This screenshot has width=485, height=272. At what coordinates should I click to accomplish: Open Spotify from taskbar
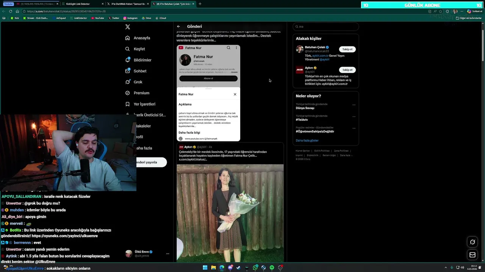coord(272,267)
